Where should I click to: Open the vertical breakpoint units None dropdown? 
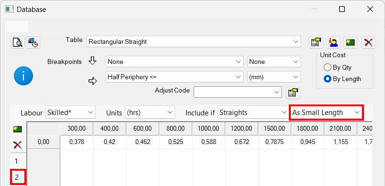point(274,62)
